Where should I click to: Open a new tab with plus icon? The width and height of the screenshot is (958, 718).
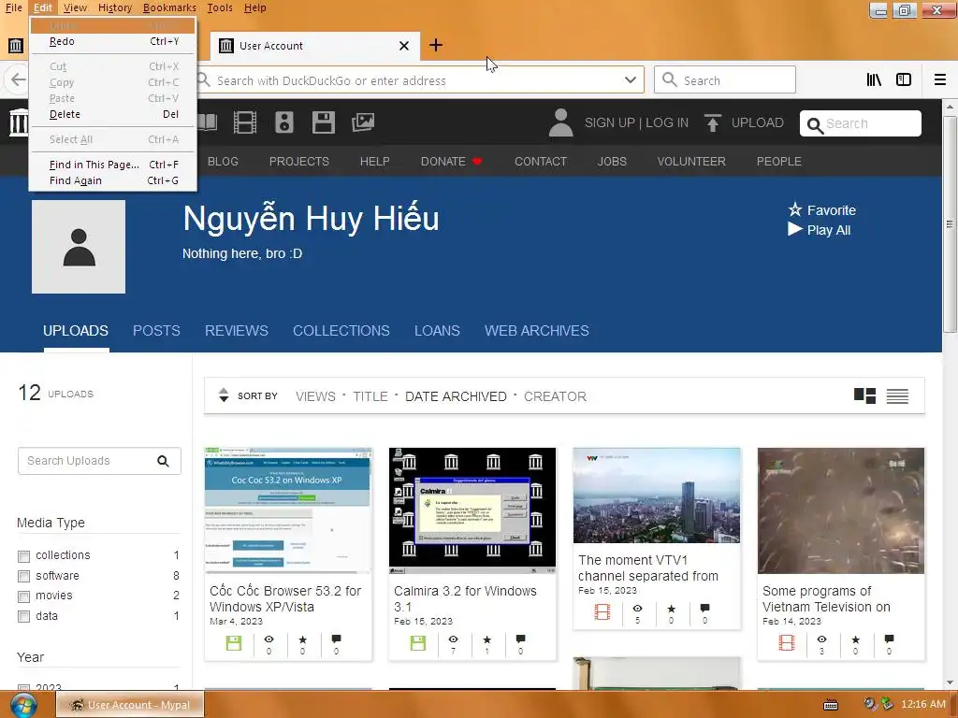(x=436, y=45)
